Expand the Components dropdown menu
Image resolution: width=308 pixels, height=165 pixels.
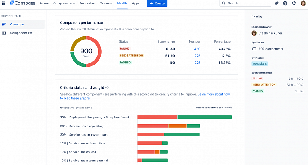point(64,3)
